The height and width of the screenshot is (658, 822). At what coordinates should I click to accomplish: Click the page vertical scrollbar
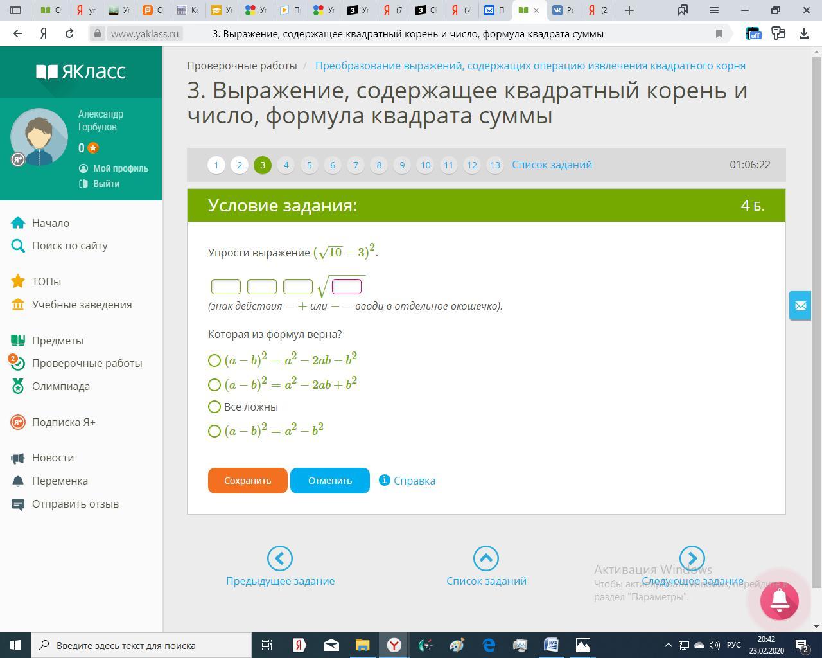coord(816,321)
